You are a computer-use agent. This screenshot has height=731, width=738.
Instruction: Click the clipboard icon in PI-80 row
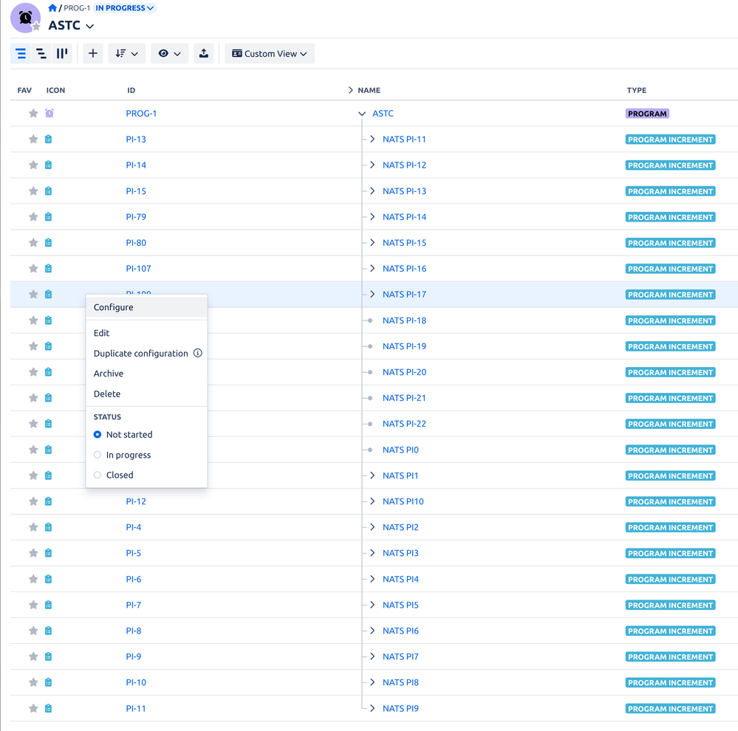49,243
